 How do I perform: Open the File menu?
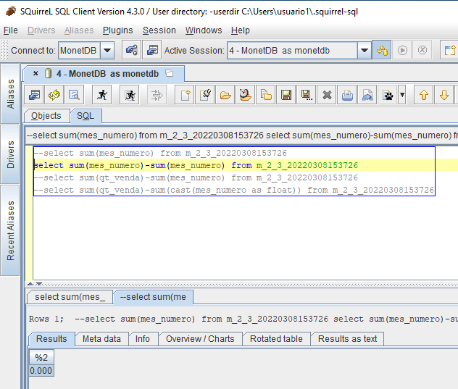click(11, 30)
